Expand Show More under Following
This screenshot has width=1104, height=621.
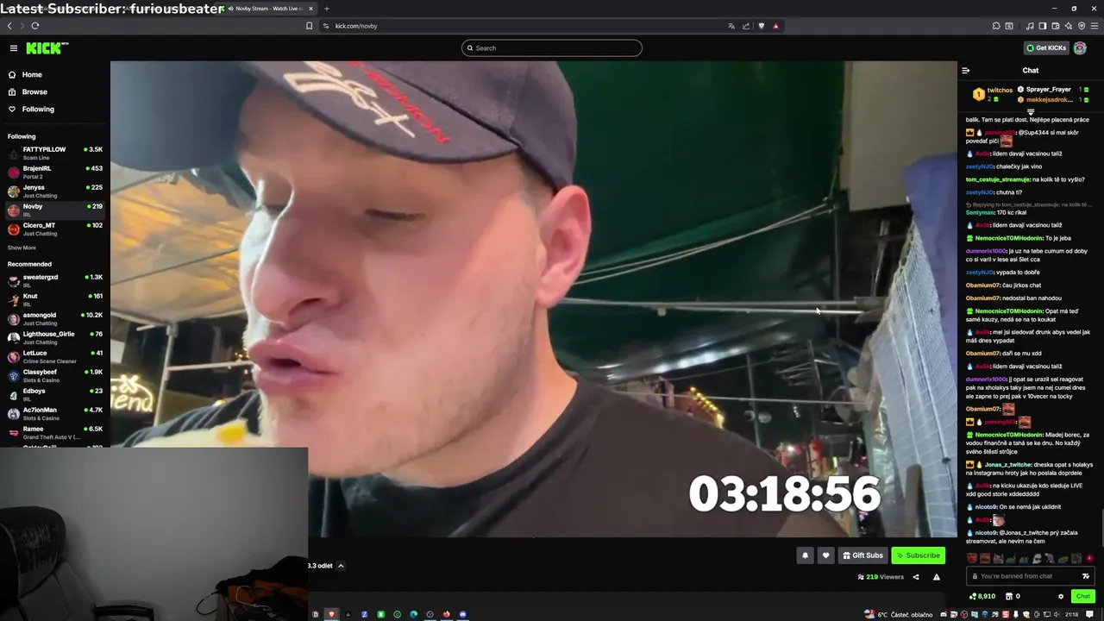click(22, 248)
